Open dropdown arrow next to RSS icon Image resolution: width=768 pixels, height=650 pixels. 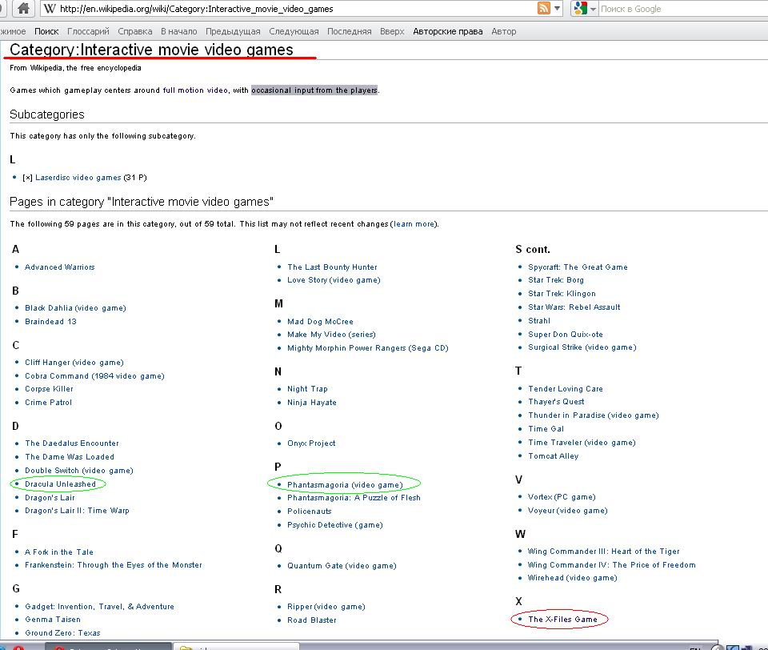[557, 8]
